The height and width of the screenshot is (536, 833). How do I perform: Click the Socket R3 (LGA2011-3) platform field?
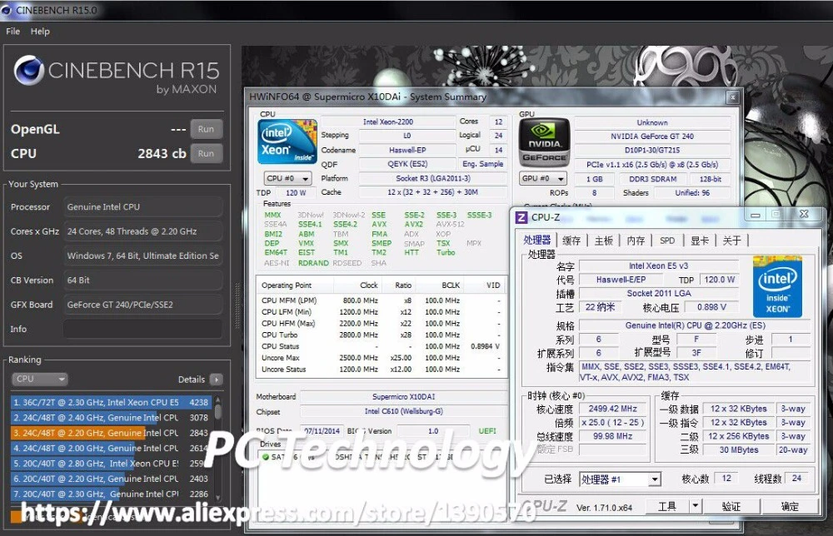pyautogui.click(x=433, y=178)
